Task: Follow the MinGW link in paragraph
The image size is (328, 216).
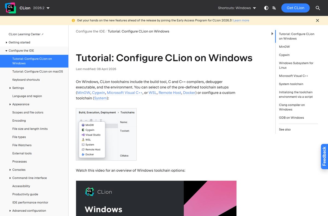Action: click(x=84, y=93)
